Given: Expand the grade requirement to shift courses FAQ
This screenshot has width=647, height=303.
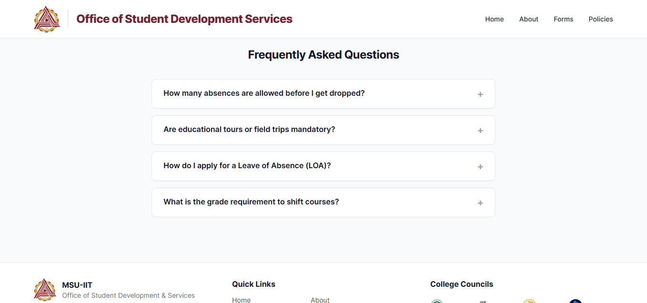Looking at the screenshot, I should 251,202.
